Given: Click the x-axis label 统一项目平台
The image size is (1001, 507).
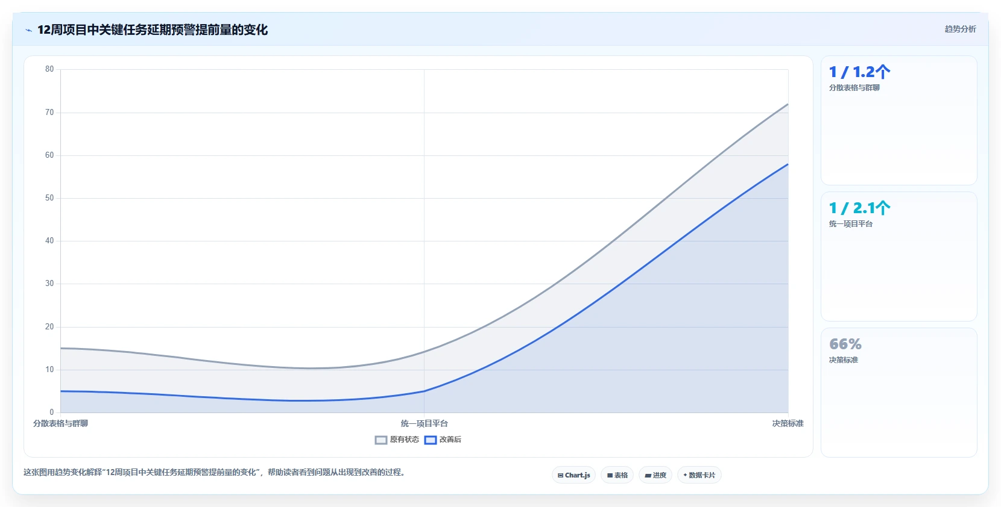Looking at the screenshot, I should pos(424,423).
